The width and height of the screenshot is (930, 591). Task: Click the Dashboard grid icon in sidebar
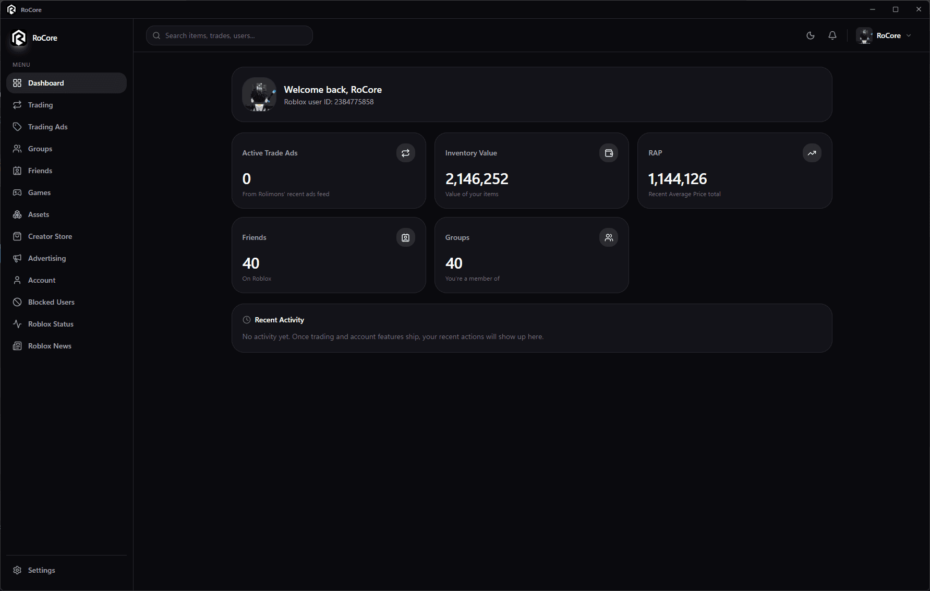(x=17, y=83)
